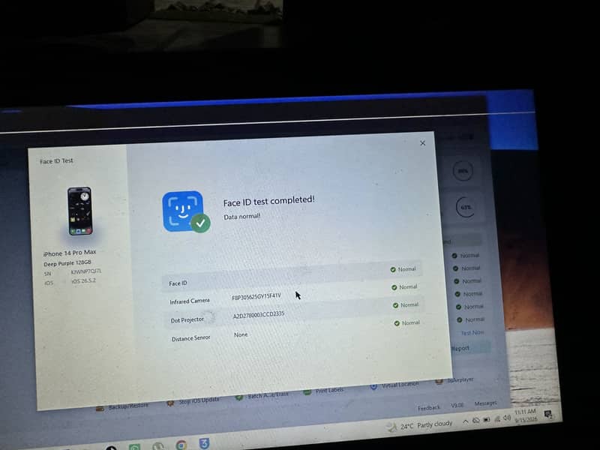Open Messages in the 3uTools status bar
This screenshot has height=450, width=600.
click(485, 403)
